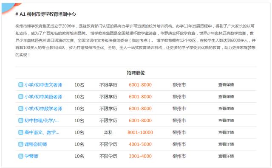Open 小学/初中数学老师 job link

click(x=43, y=109)
